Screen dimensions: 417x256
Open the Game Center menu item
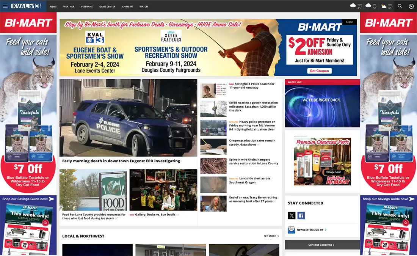pyautogui.click(x=107, y=6)
